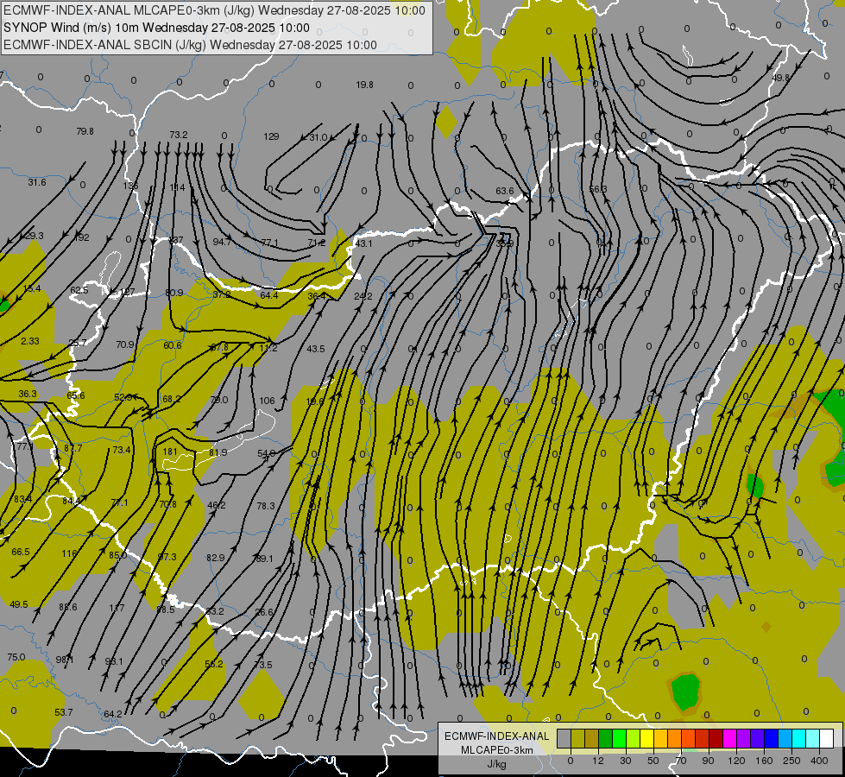Click the map value 81.9

pos(218,452)
